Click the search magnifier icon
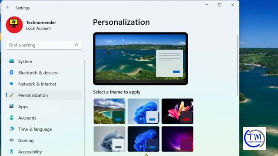 point(76,45)
